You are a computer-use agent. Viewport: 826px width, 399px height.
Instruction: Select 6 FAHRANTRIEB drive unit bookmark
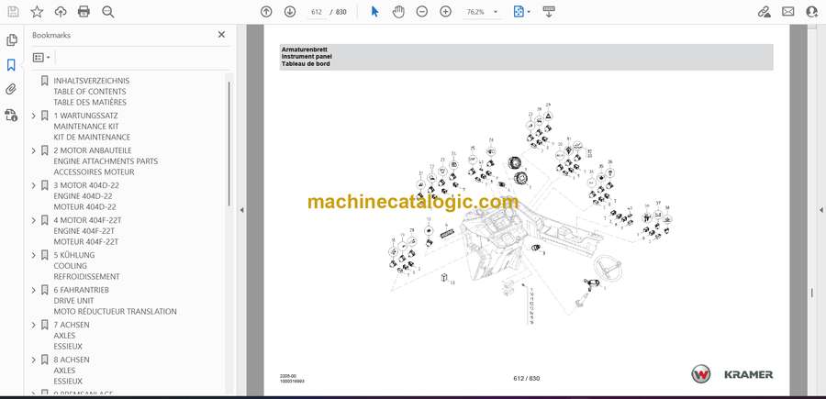115,301
